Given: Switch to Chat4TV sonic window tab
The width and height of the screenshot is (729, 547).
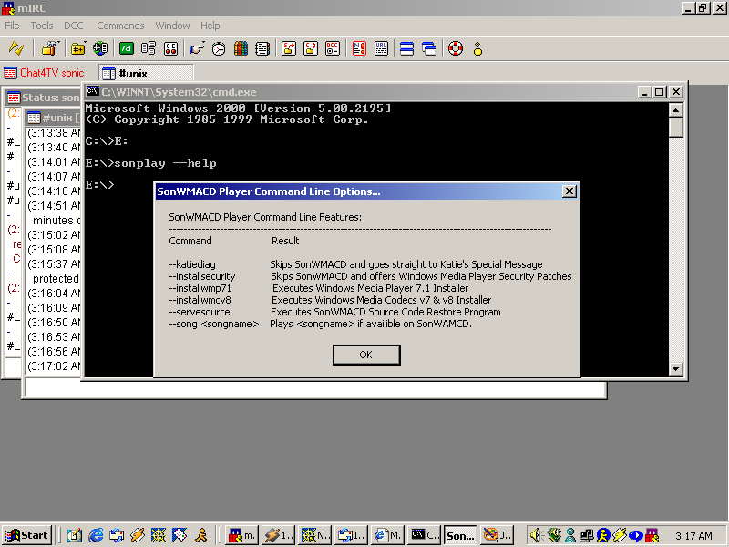Looking at the screenshot, I should pos(45,73).
